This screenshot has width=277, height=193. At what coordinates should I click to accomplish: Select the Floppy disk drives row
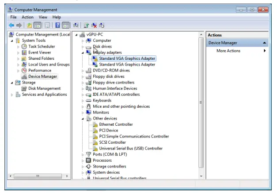[x=109, y=76]
